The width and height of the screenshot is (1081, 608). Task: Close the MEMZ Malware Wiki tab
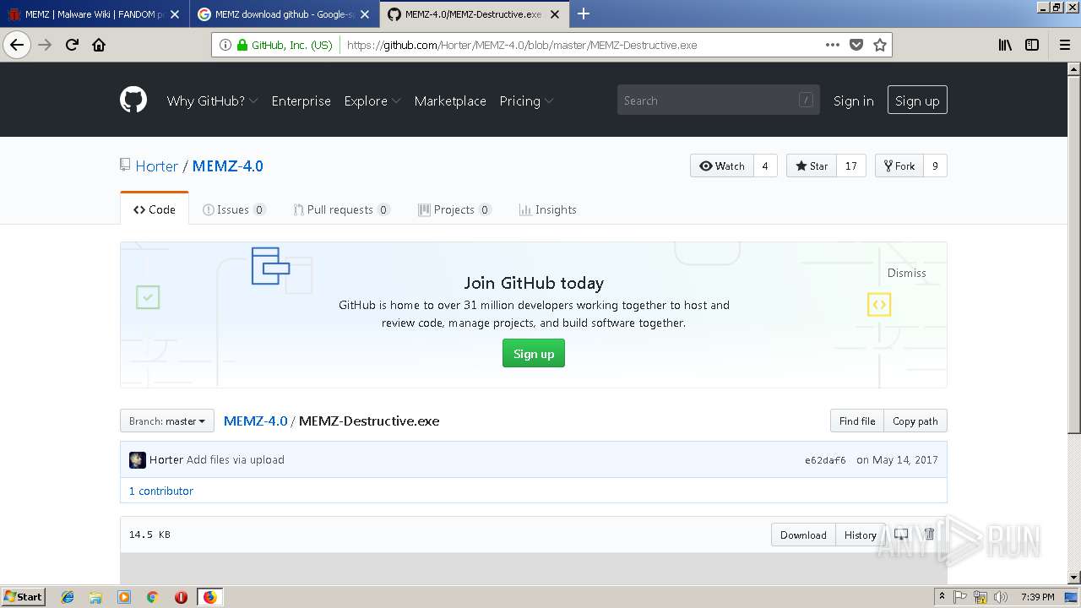coord(175,14)
